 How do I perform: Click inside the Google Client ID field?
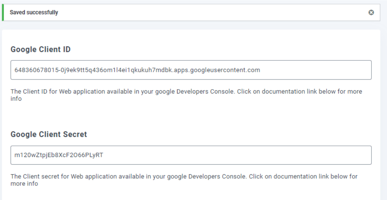coord(191,70)
